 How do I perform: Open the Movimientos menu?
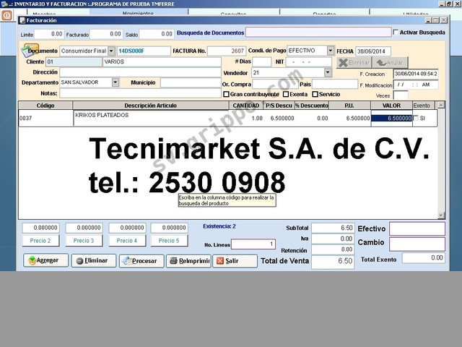tap(138, 13)
